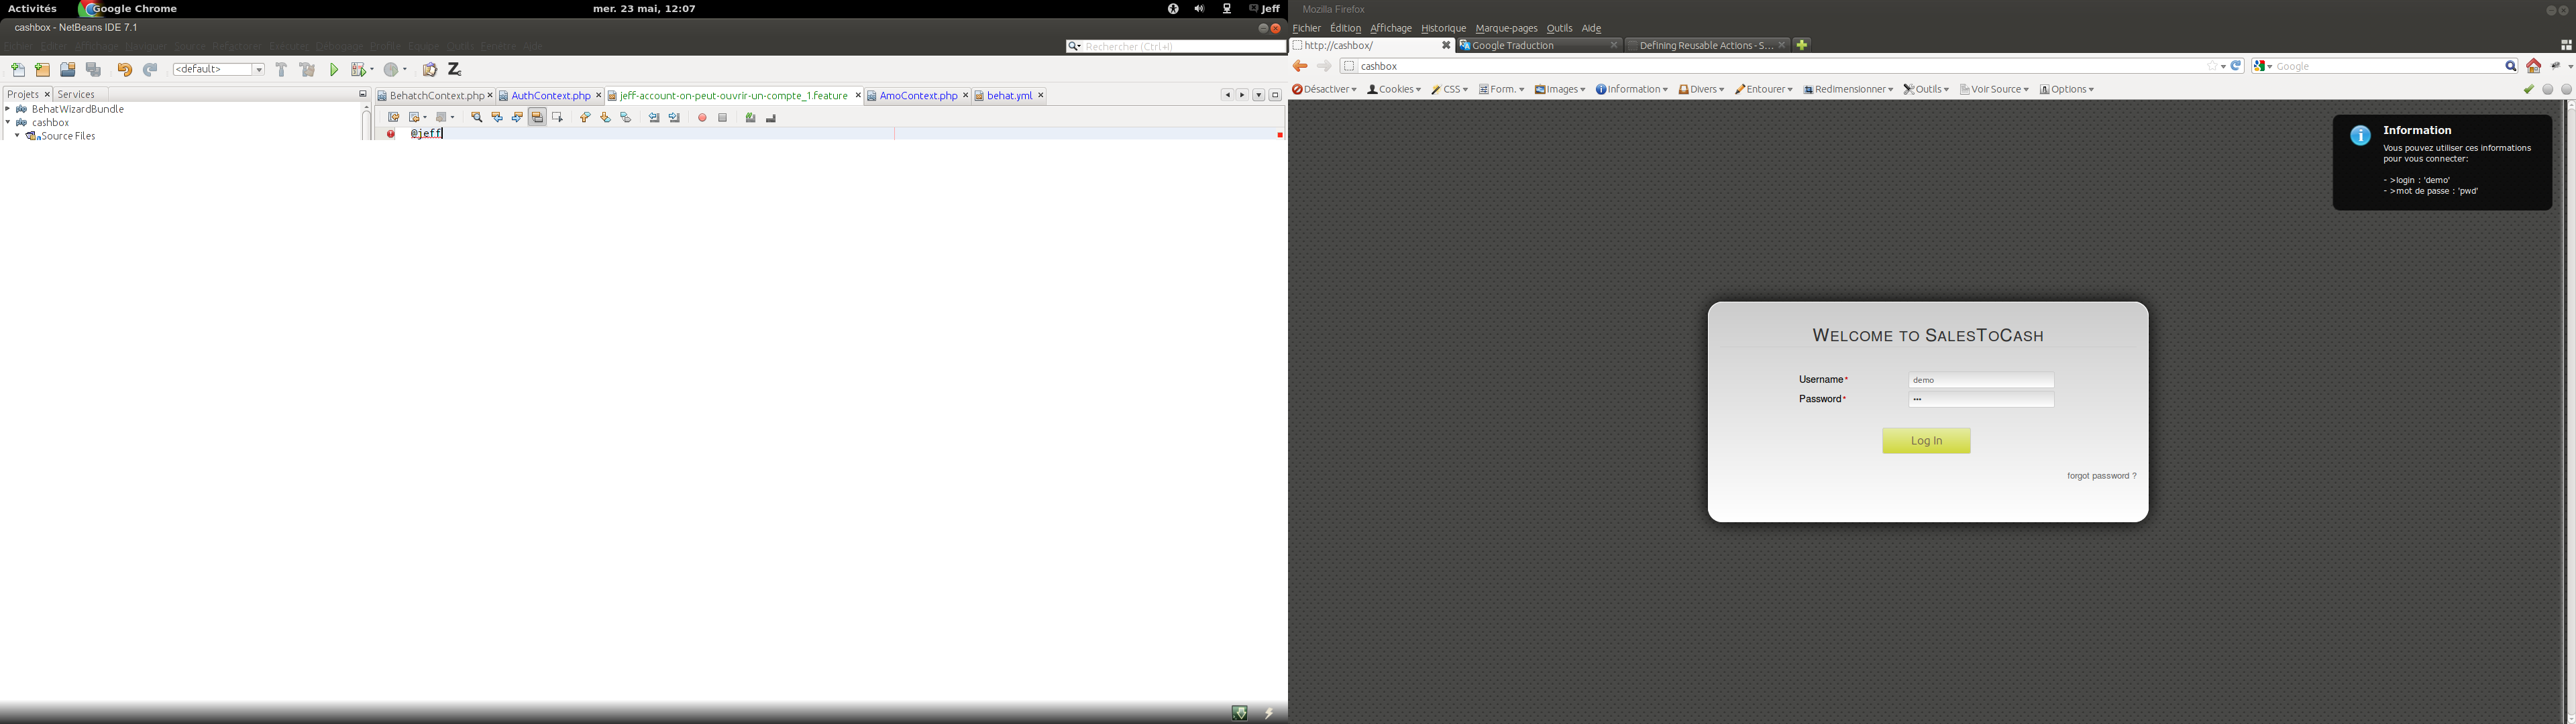
Task: Click the Profile Project icon
Action: pos(392,70)
